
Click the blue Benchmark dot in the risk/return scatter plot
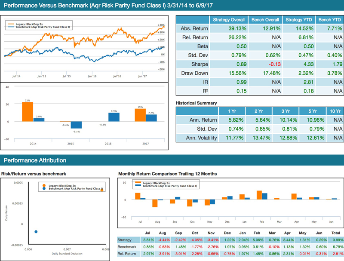pyautogui.click(x=36, y=232)
